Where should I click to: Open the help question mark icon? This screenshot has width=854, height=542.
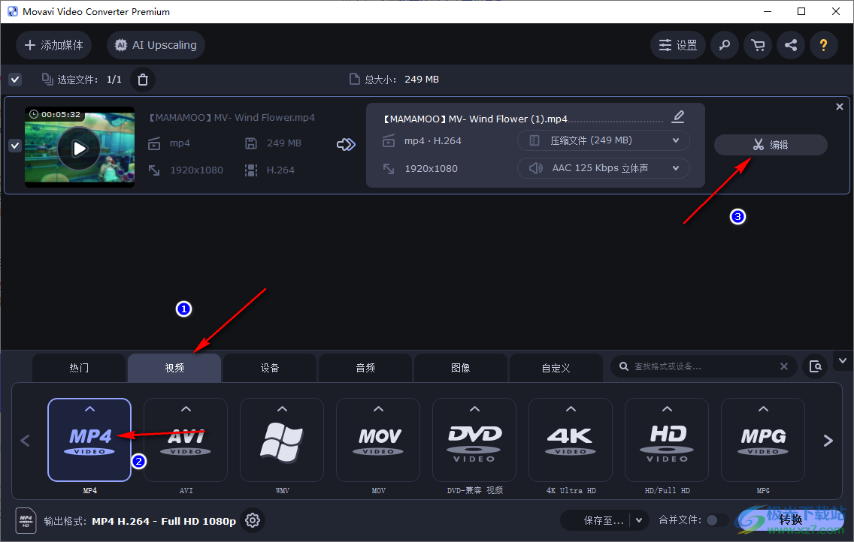click(x=823, y=45)
